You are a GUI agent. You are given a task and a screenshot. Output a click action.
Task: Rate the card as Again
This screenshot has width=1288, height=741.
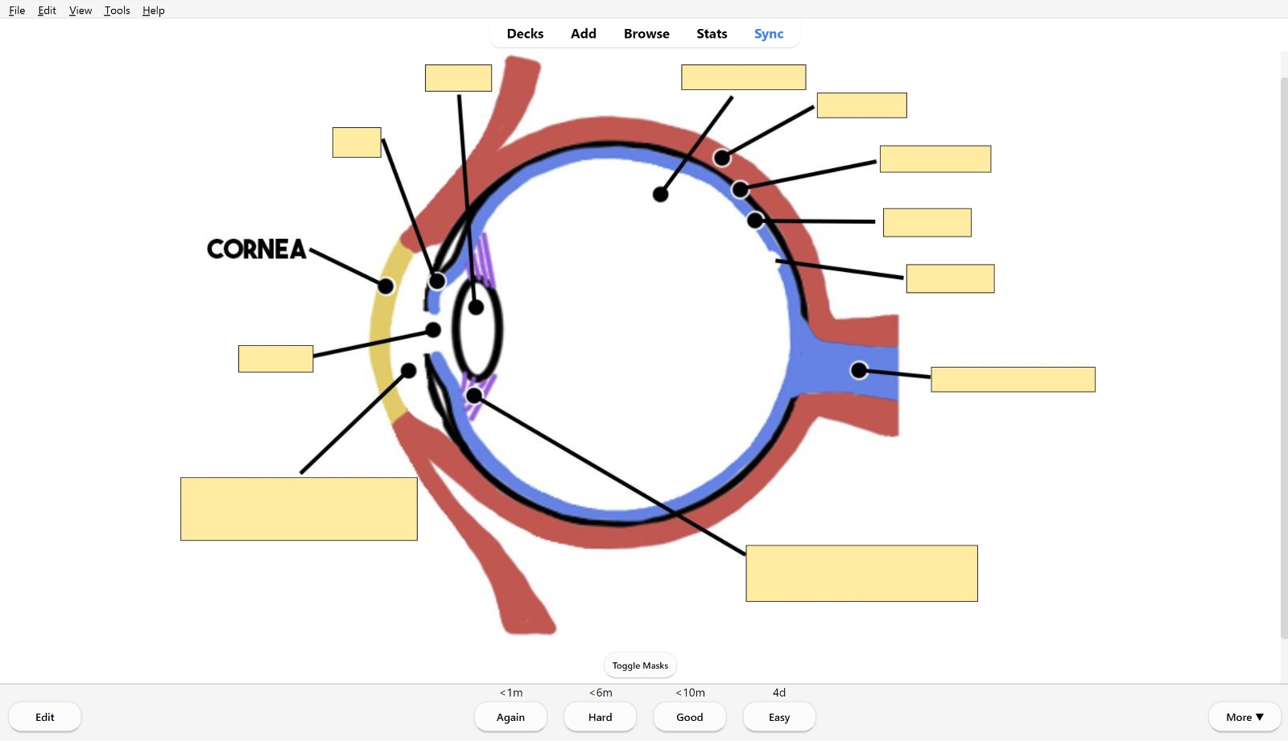tap(510, 717)
